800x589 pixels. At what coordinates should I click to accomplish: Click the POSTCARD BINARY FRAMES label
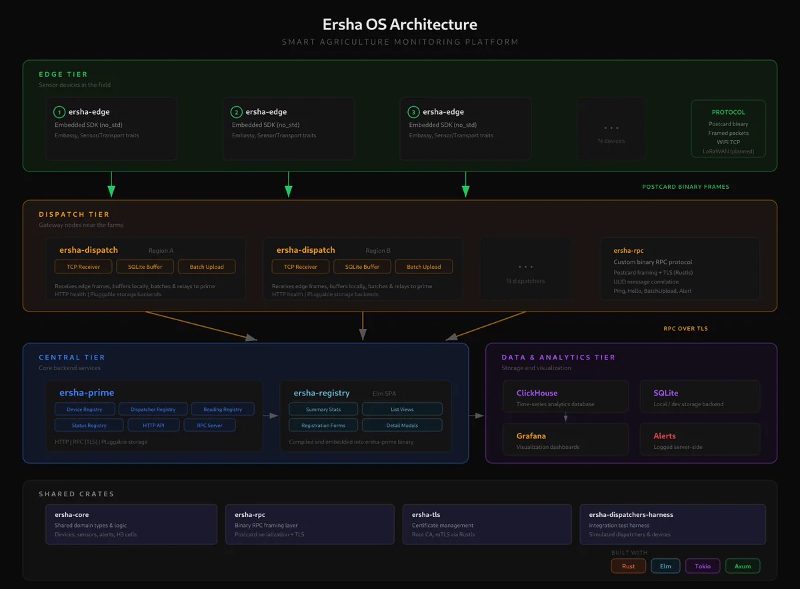[686, 187]
